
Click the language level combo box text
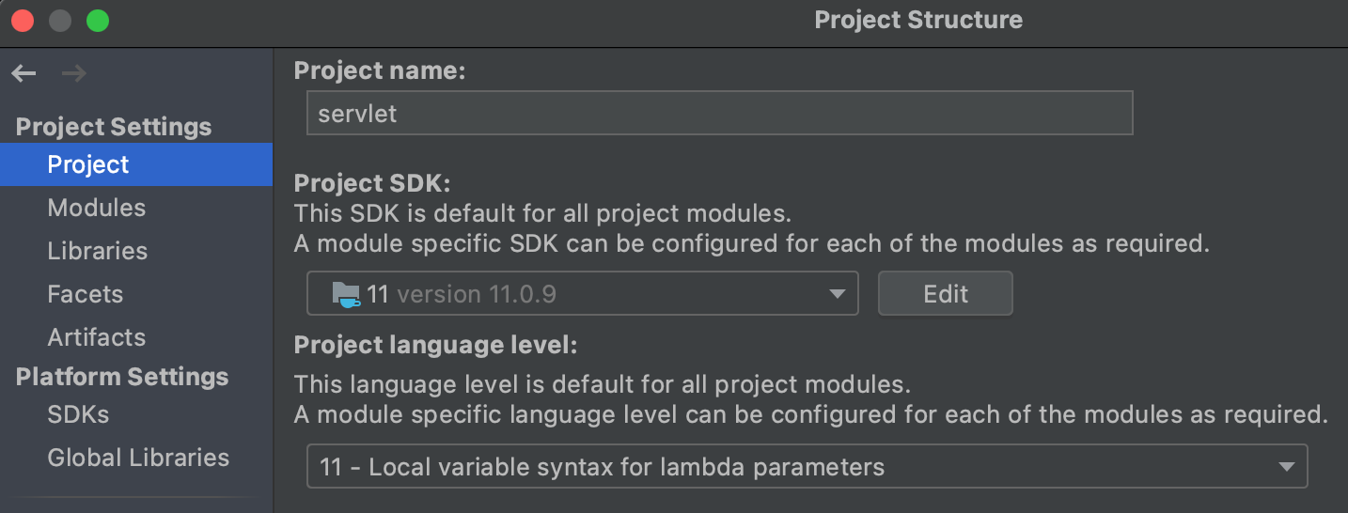pyautogui.click(x=602, y=467)
